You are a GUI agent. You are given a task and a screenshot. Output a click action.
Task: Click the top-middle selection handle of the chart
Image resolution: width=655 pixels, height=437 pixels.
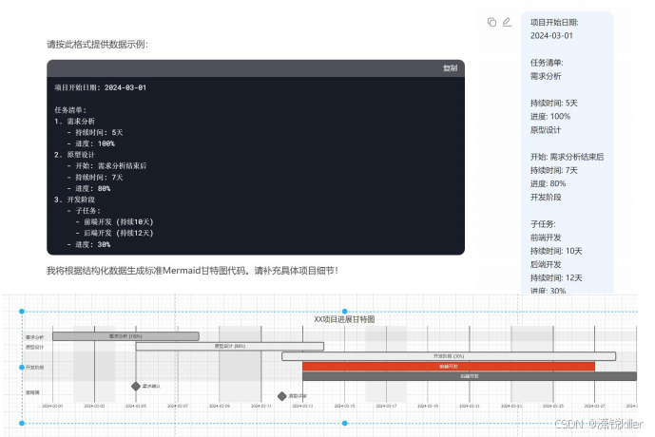click(345, 312)
